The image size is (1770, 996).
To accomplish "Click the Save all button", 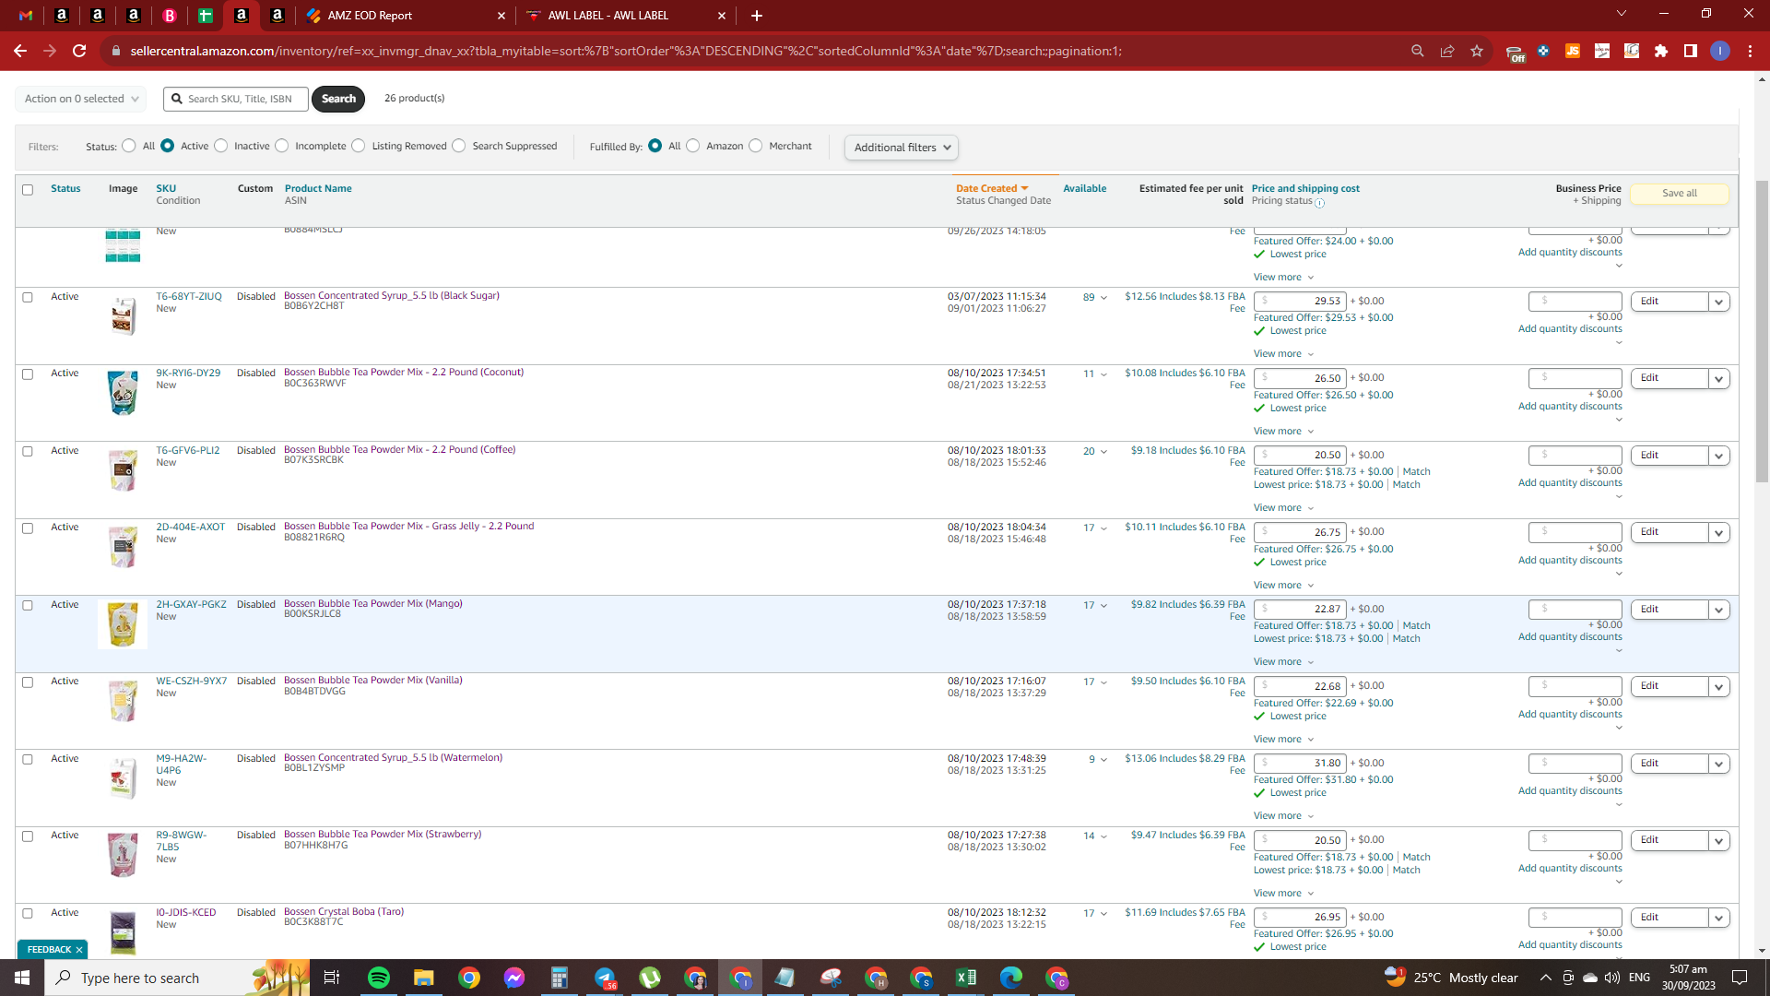I will [x=1680, y=194].
